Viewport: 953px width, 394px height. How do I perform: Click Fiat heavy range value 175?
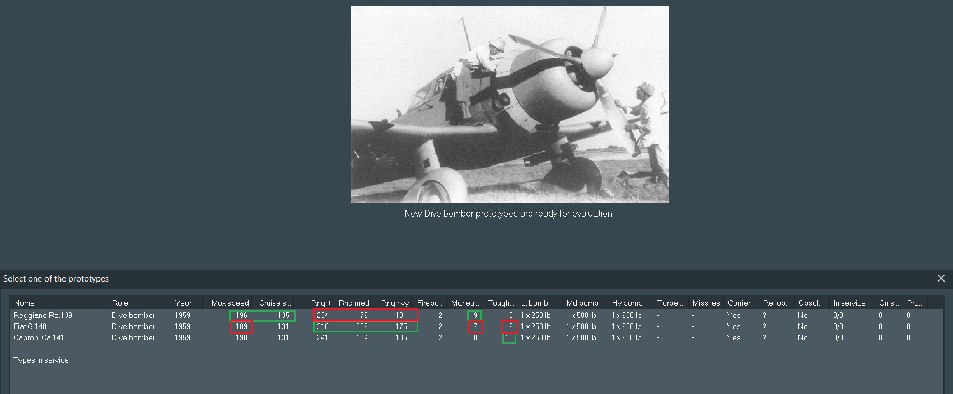[x=401, y=326]
